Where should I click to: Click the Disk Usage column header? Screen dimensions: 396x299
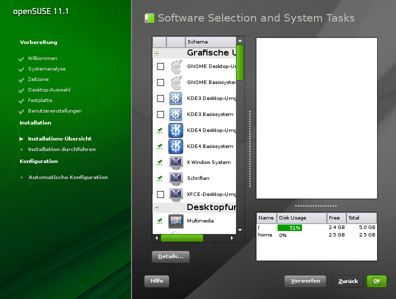[x=302, y=218]
